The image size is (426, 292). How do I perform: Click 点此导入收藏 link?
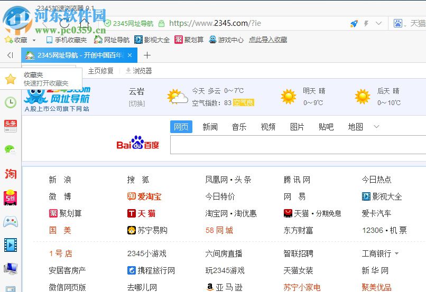268,40
